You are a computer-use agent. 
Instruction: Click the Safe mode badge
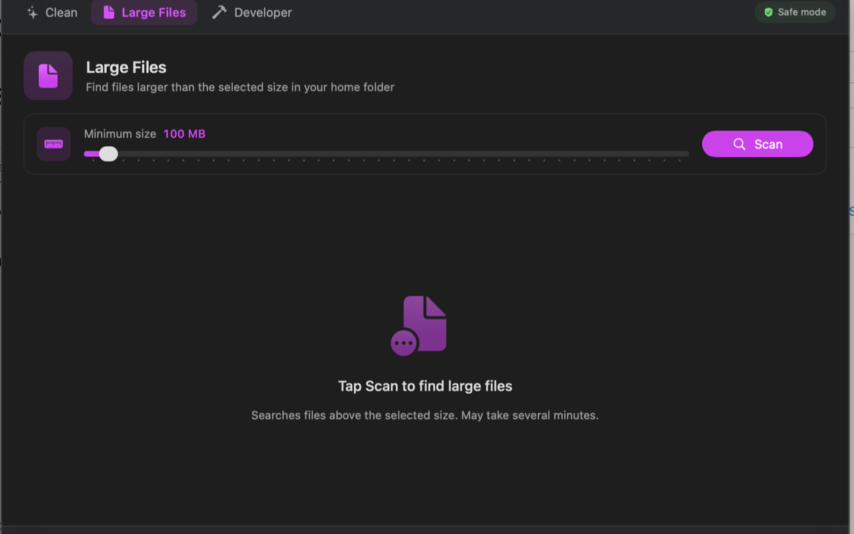click(x=795, y=12)
